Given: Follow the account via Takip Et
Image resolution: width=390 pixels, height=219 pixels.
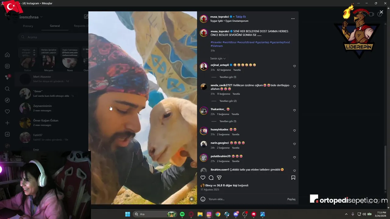Looking at the screenshot, I should (x=241, y=17).
